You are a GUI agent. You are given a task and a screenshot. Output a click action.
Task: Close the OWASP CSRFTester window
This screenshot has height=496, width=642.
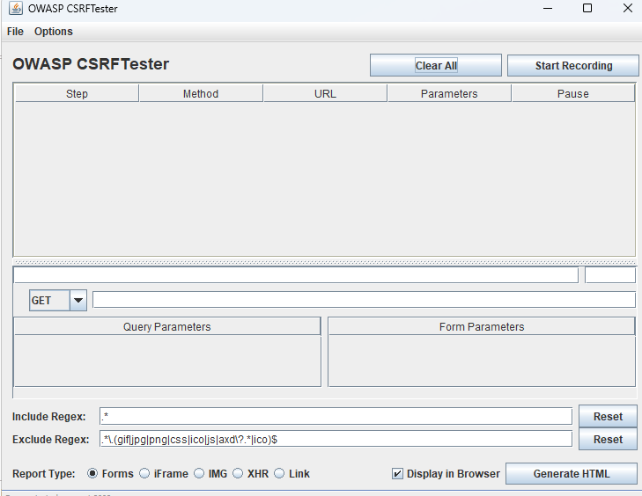point(627,8)
